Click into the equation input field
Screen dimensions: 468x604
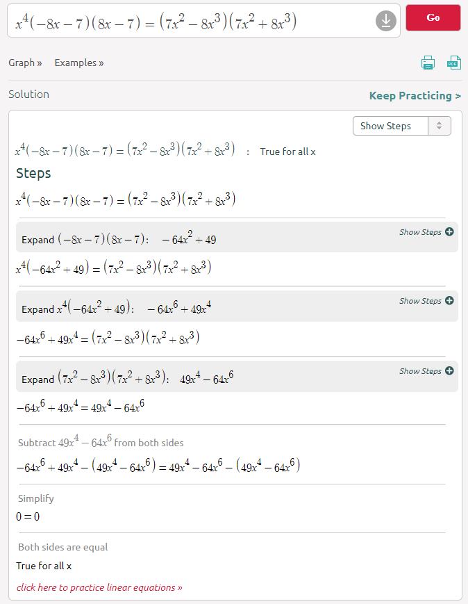point(187,22)
